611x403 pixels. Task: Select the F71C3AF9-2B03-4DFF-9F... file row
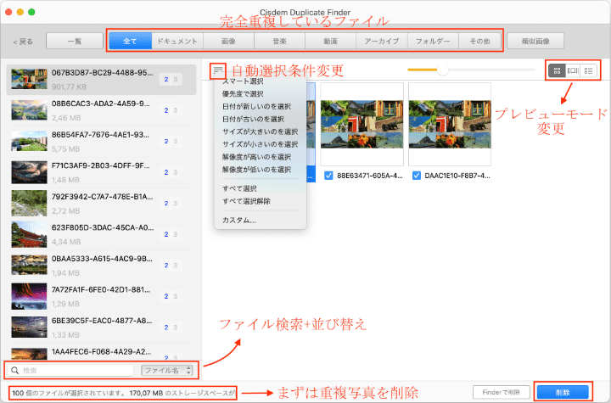coord(101,172)
